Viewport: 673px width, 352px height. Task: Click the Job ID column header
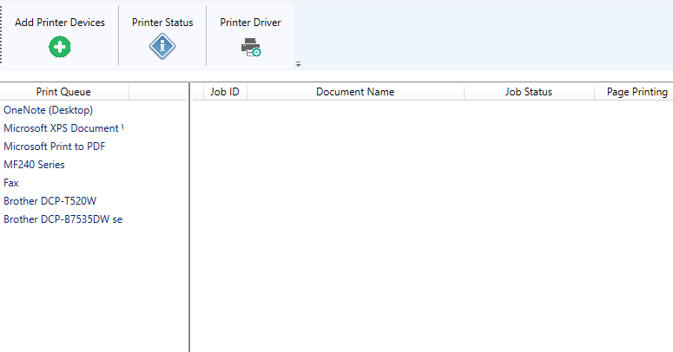[225, 92]
